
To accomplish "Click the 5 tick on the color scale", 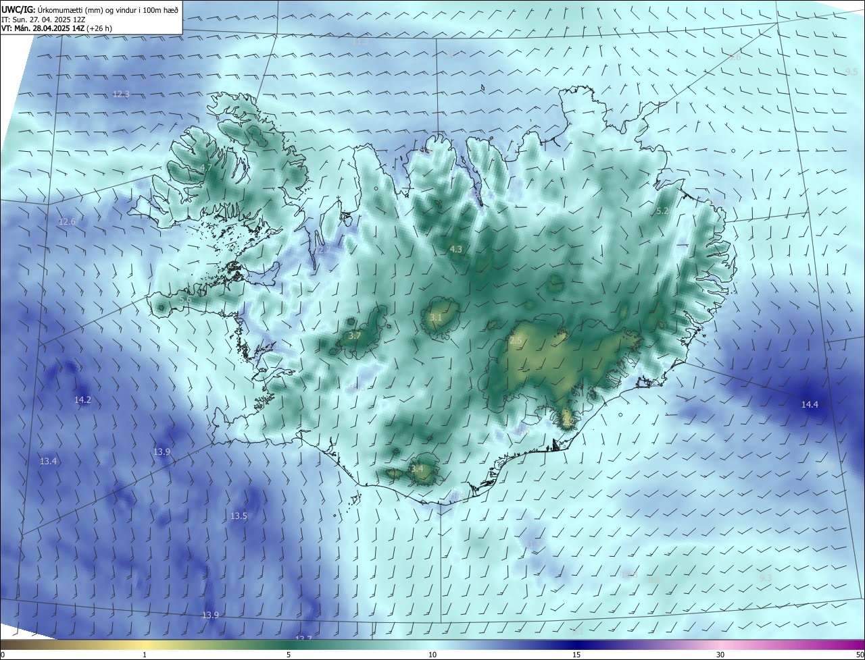I will tap(289, 655).
